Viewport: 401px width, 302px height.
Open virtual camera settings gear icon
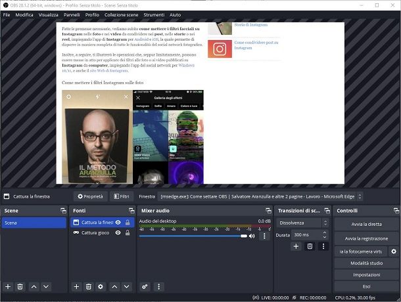pyautogui.click(x=394, y=251)
